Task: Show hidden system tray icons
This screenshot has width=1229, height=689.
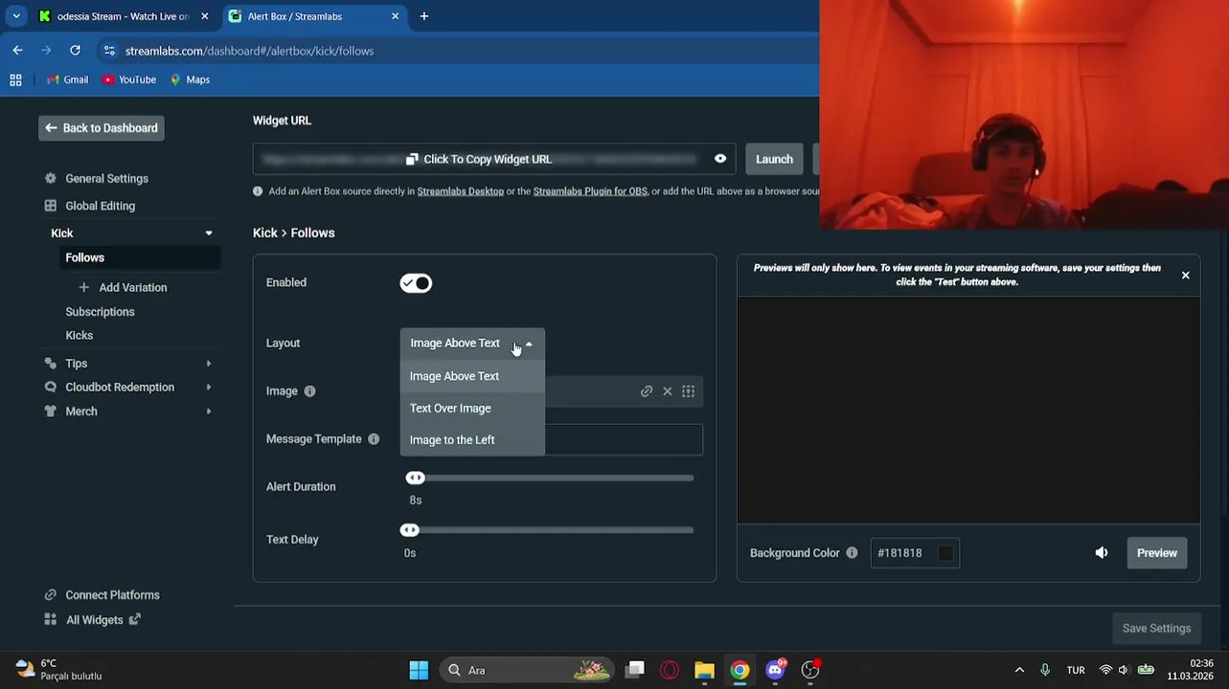Action: [x=1019, y=670]
